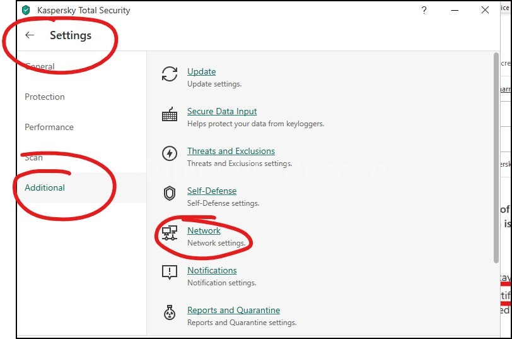
Task: Click the 'Threats and Exclusions settings.' description
Action: [x=240, y=164]
